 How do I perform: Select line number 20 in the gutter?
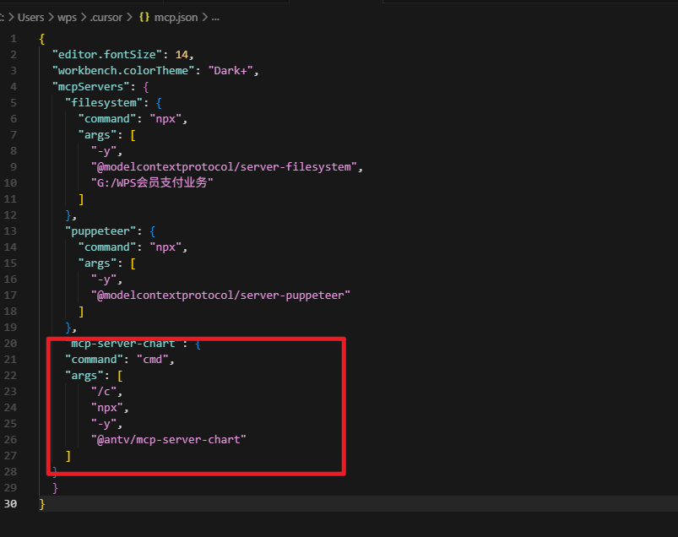(10, 344)
